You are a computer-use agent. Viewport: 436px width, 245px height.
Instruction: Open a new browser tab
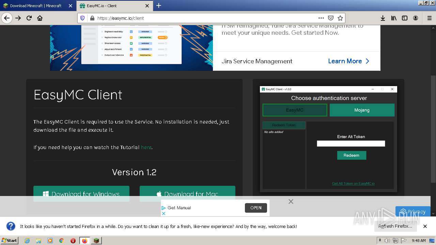tap(159, 5)
